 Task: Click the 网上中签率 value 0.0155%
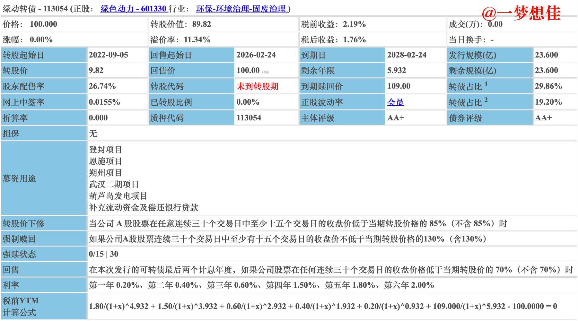pos(104,102)
